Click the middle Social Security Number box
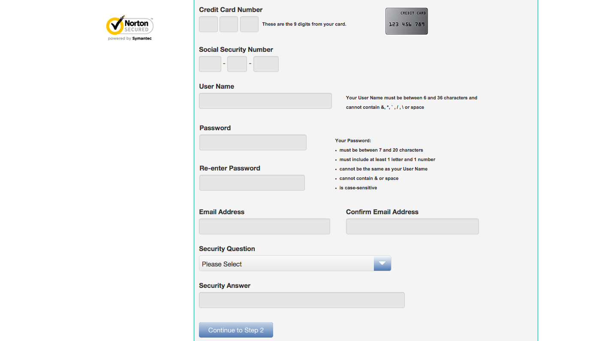 237,64
